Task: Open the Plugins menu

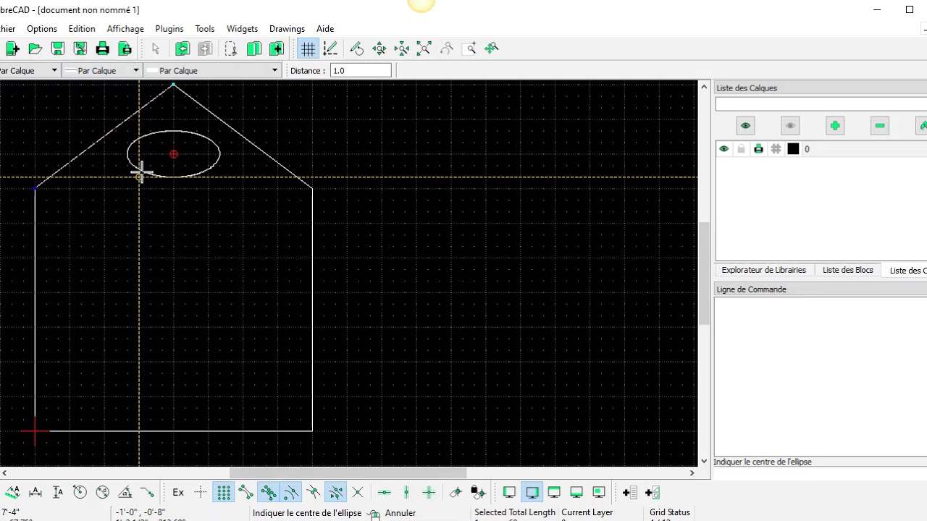Action: (169, 28)
